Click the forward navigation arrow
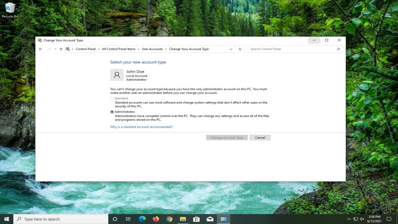 point(49,49)
